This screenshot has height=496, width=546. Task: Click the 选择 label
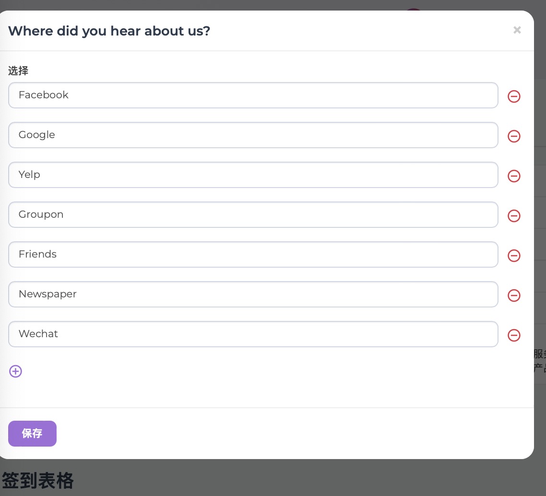(18, 71)
